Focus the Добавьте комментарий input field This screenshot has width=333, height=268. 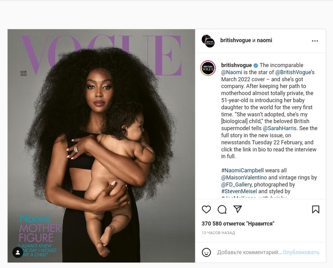250,252
